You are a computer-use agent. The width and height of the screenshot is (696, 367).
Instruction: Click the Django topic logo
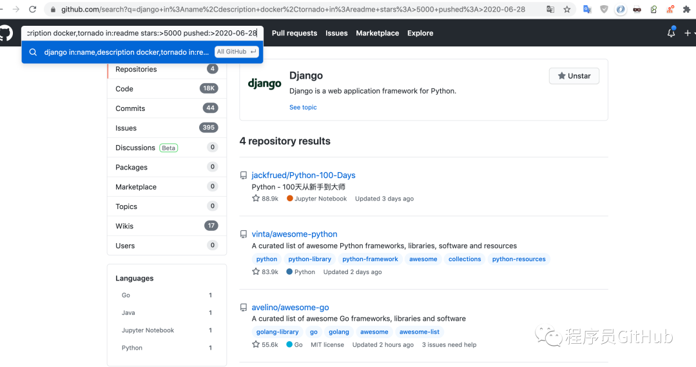265,84
